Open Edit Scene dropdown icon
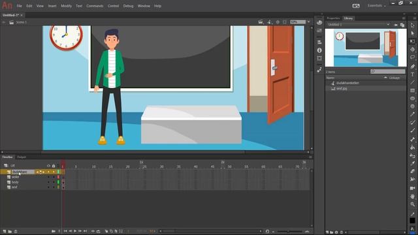 click(261, 22)
